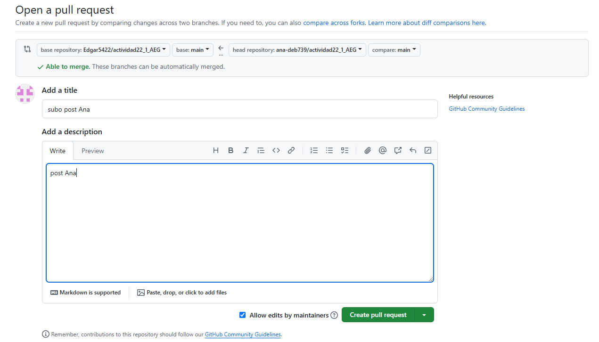Screen dimensions: 599x342
Task: Open the base repository dropdown
Action: click(103, 50)
